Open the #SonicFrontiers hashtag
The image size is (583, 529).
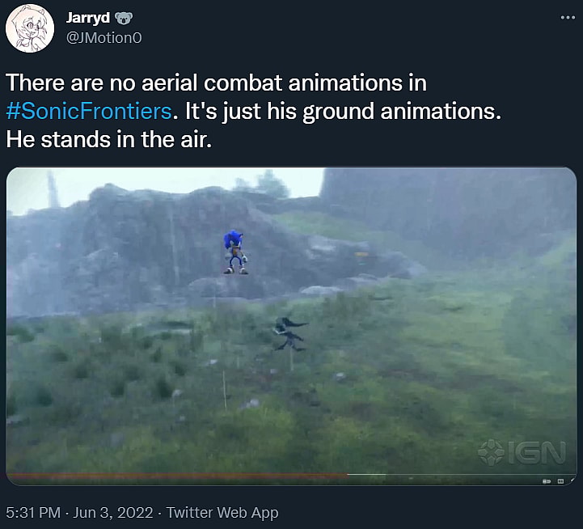(88, 111)
